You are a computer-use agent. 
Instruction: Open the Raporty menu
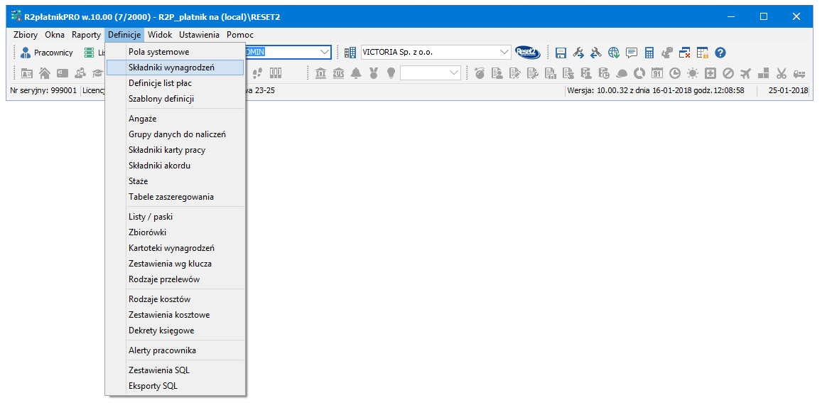(86, 35)
